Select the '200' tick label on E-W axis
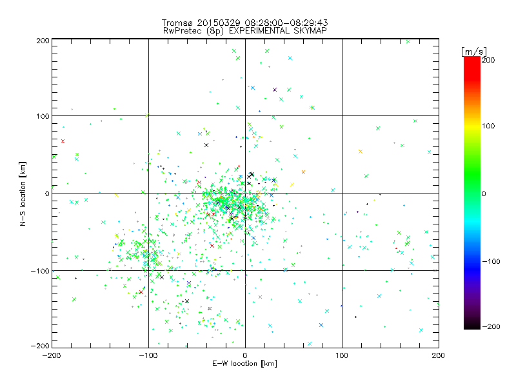 point(439,355)
